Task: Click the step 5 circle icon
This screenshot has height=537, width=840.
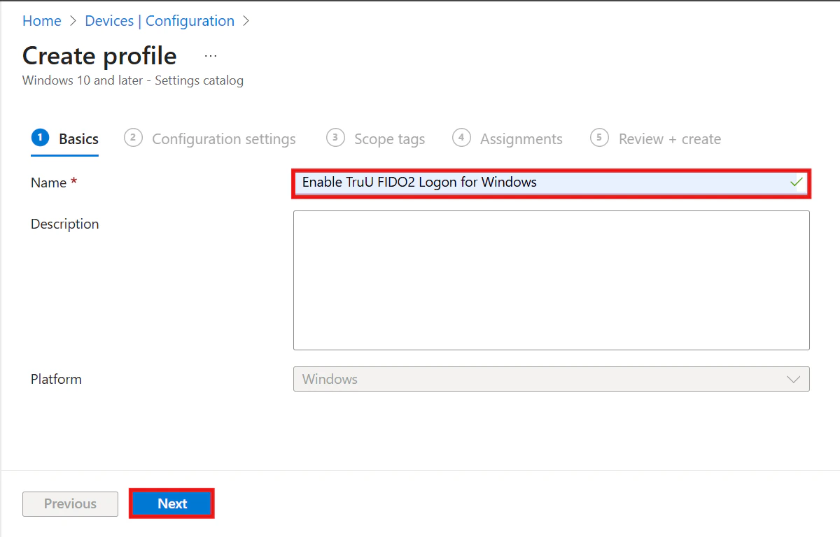Action: [599, 138]
